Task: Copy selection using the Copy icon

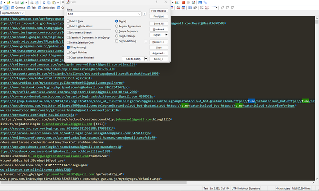Action: [x=49, y=3]
